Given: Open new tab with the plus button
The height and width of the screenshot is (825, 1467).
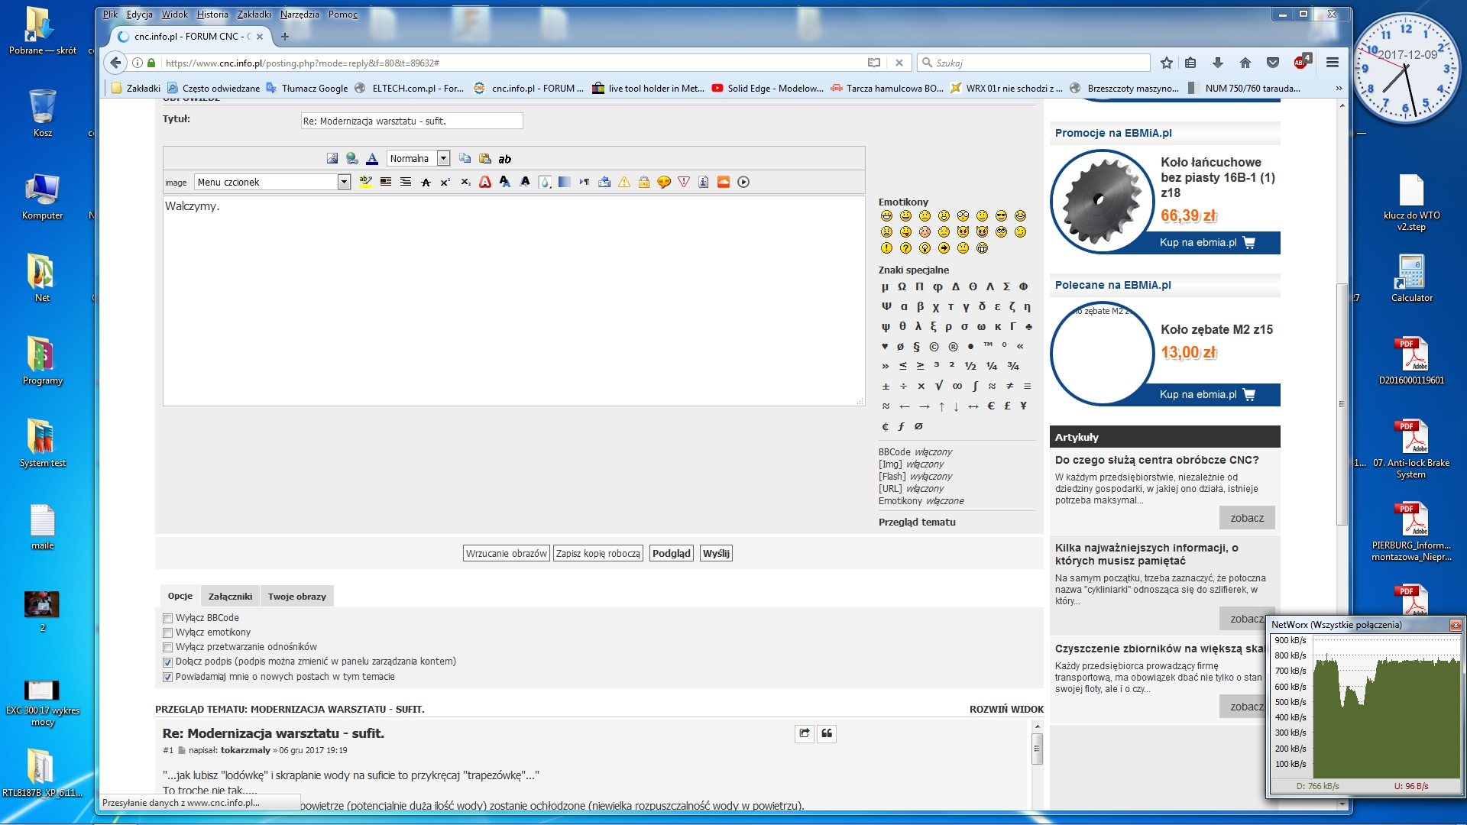Looking at the screenshot, I should [285, 36].
